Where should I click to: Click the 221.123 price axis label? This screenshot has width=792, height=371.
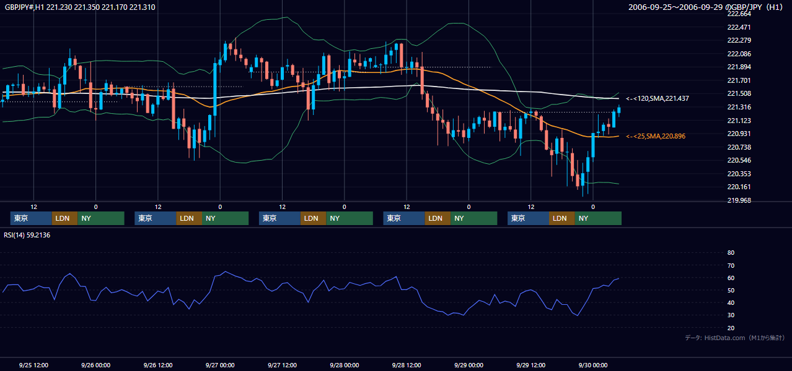coord(739,121)
